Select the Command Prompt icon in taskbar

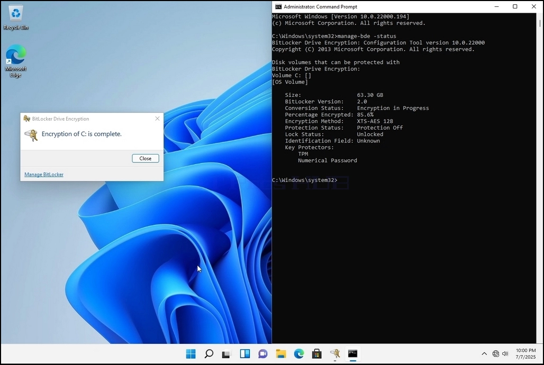click(353, 353)
